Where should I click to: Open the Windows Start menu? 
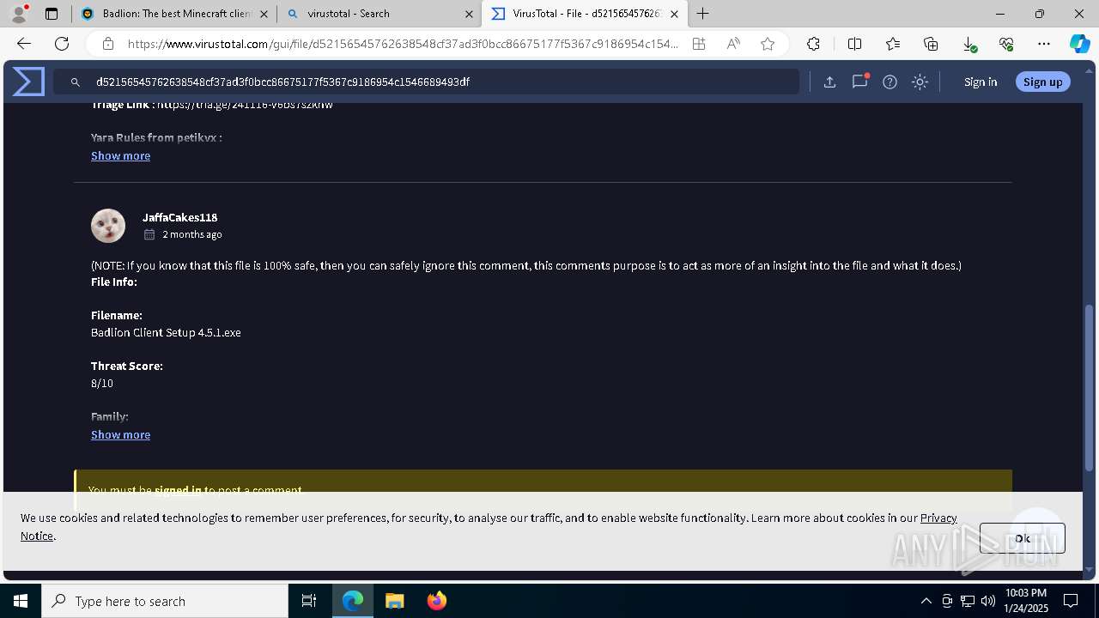point(21,601)
